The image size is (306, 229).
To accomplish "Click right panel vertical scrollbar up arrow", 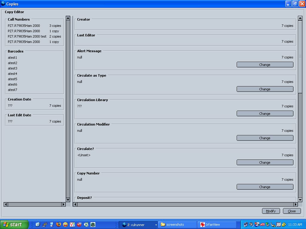I will pos(300,18).
